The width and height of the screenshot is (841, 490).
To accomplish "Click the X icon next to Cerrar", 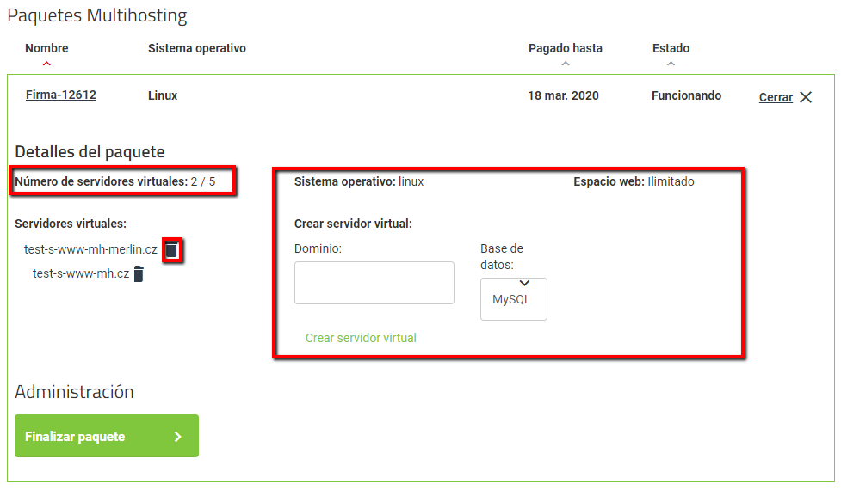I will point(806,97).
